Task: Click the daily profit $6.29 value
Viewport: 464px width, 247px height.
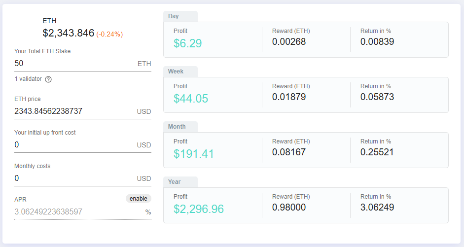Action: tap(188, 43)
